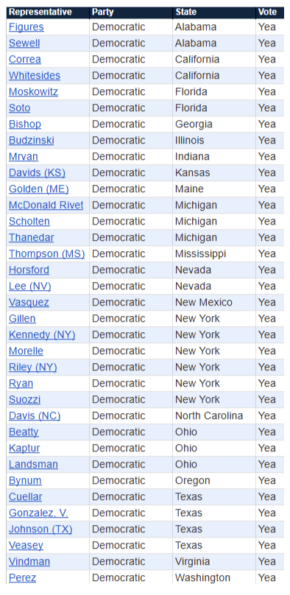Open the Sewell representative link
Image resolution: width=290 pixels, height=595 pixels.
[x=24, y=43]
